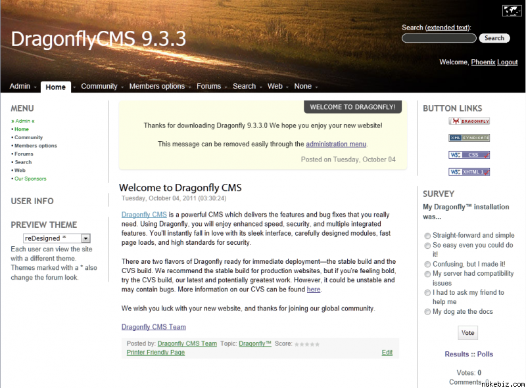526x388 pixels.
Task: Select 'Straight-forward and simple' survey option
Action: tap(427, 236)
